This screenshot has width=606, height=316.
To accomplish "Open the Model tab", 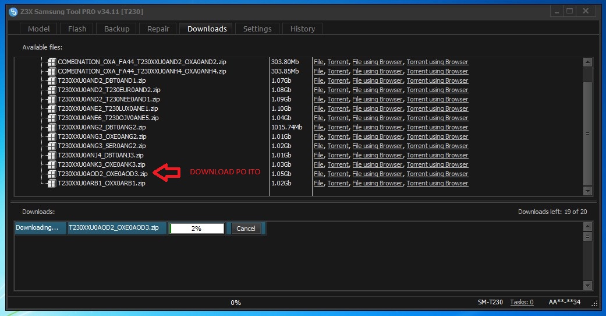I will click(38, 29).
